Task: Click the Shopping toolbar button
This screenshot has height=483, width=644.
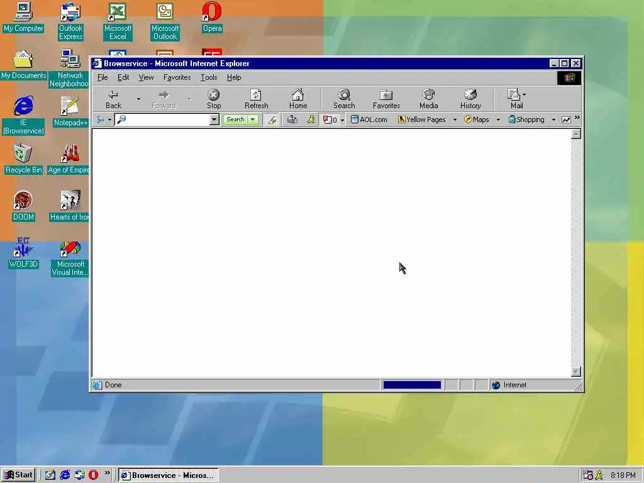Action: tap(526, 119)
